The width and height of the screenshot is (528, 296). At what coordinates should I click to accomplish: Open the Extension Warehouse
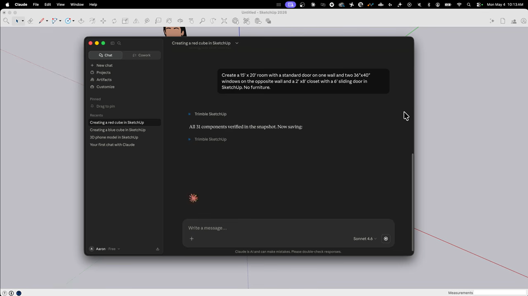(x=246, y=21)
